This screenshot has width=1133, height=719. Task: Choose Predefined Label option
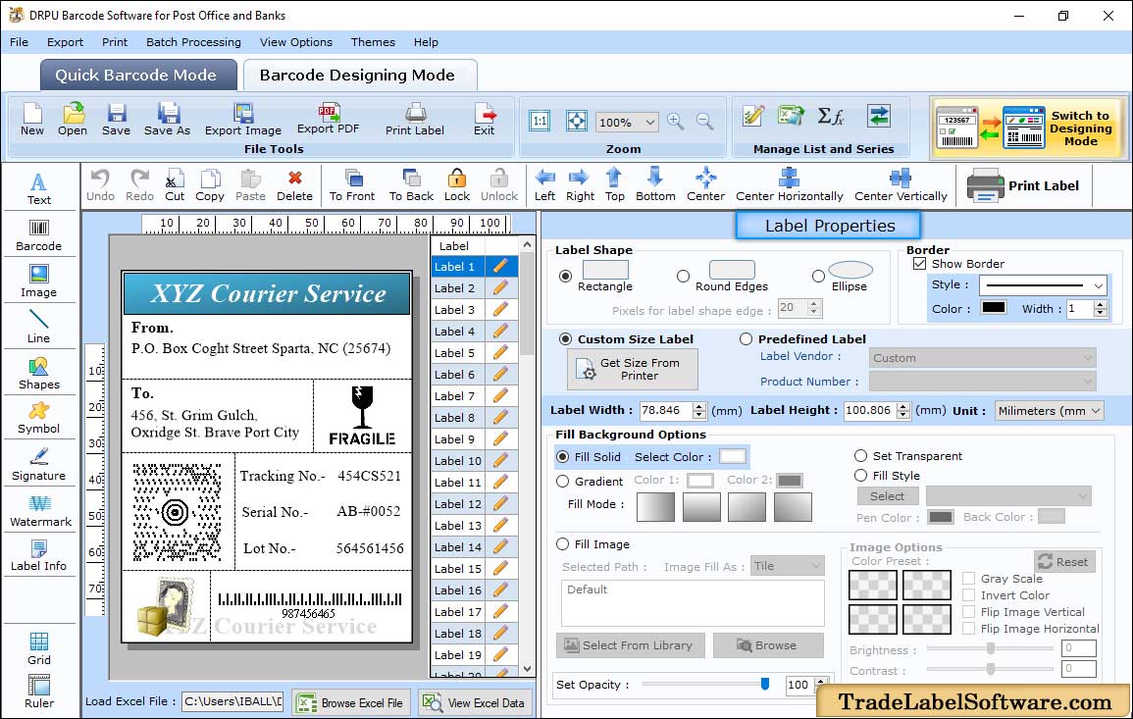pyautogui.click(x=746, y=339)
